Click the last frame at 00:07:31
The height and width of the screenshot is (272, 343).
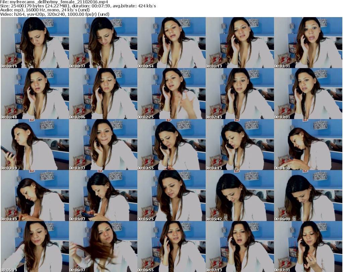[308, 247]
